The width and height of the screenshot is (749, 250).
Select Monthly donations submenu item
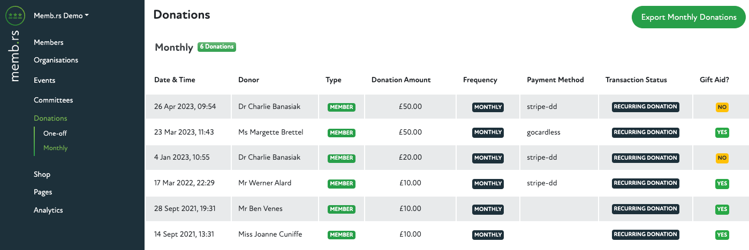click(56, 148)
